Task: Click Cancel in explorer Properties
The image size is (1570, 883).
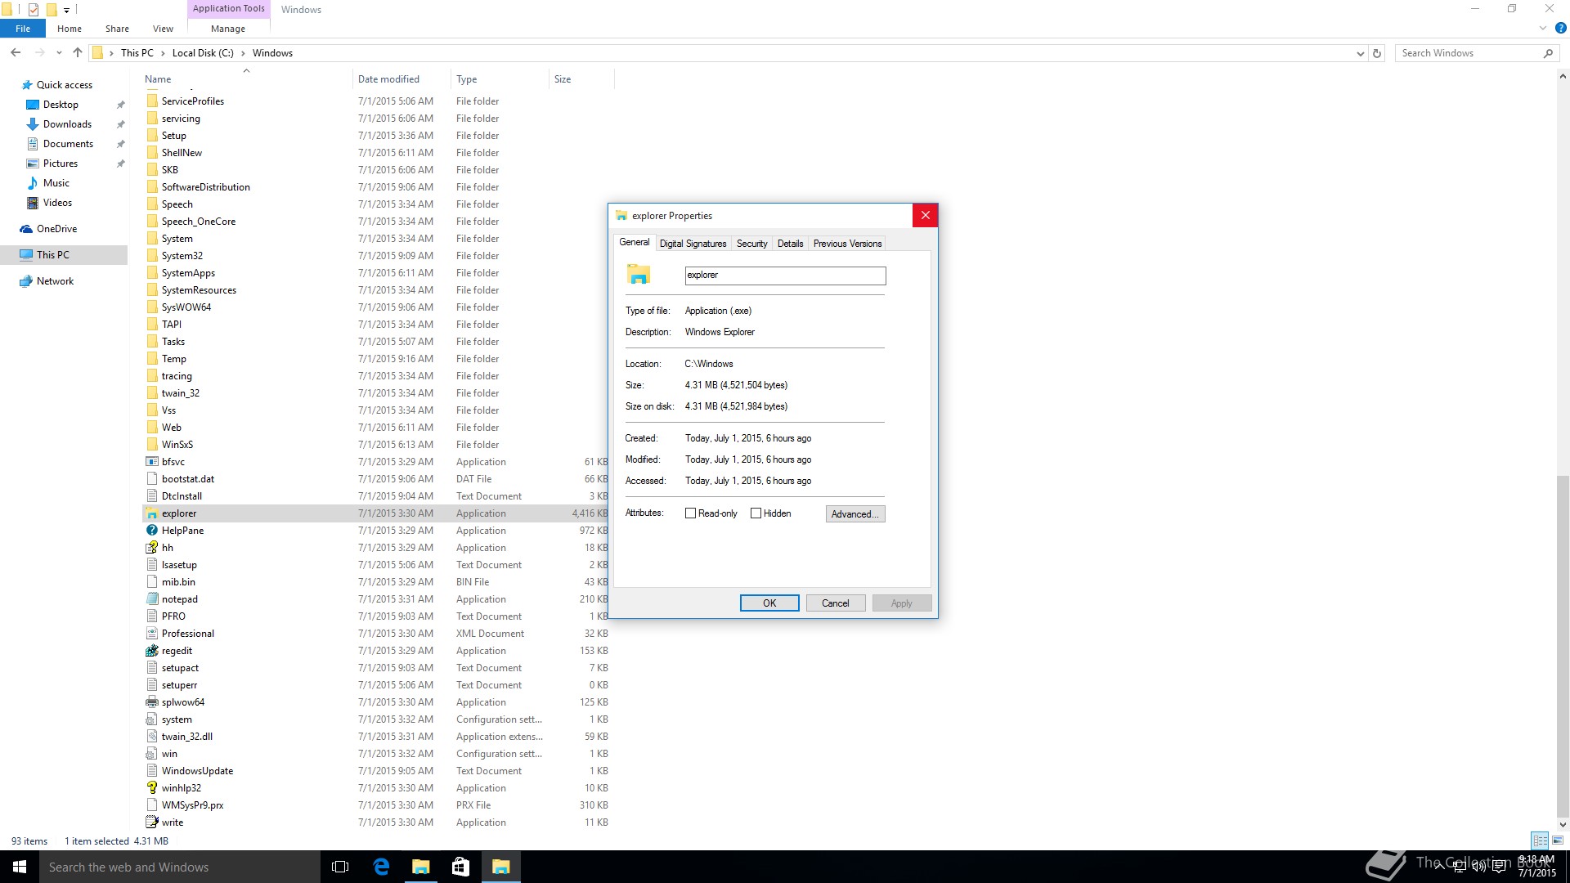Action: [x=836, y=603]
